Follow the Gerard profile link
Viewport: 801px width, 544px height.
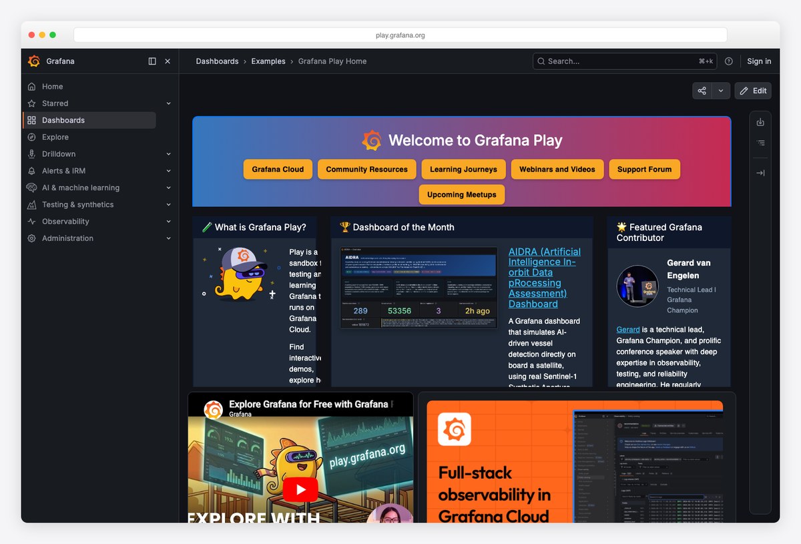[x=628, y=330]
